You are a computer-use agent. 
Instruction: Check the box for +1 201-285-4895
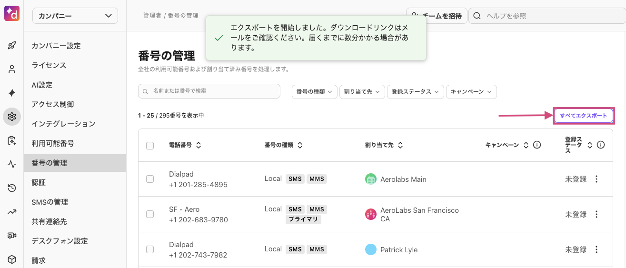pyautogui.click(x=150, y=179)
